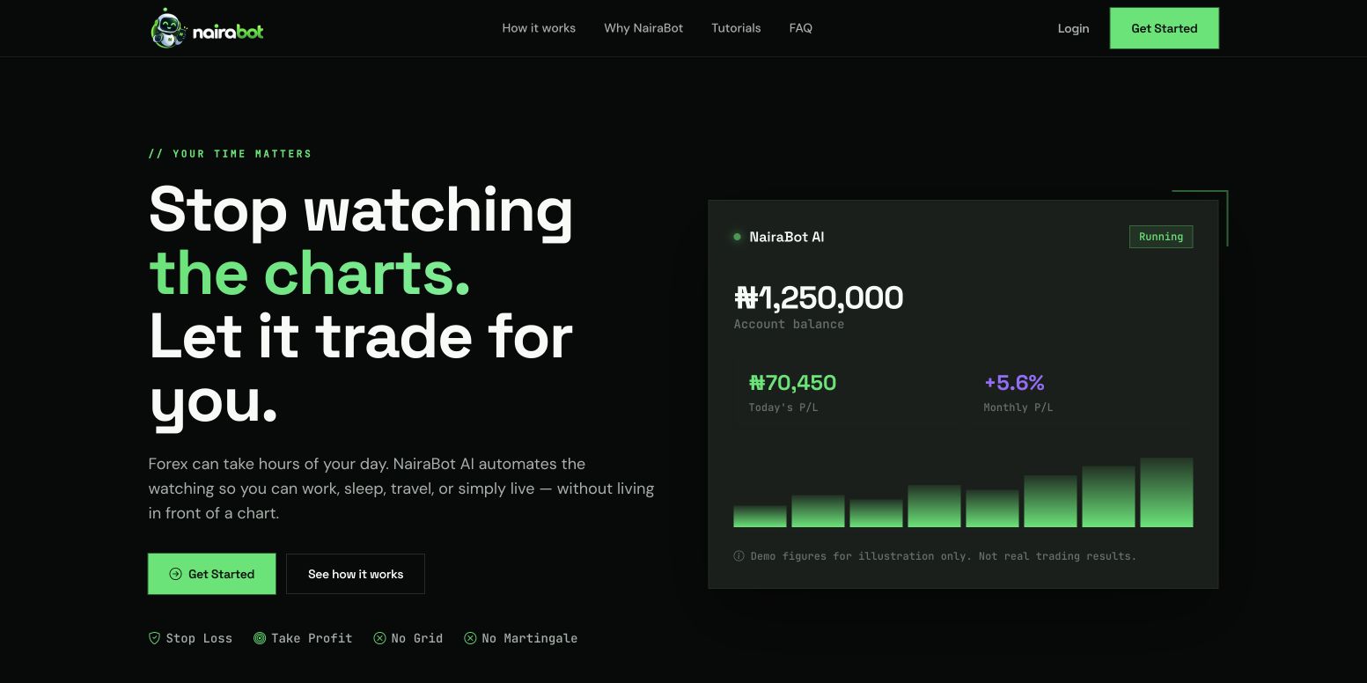Click the shortest bar in the chart
The image size is (1367, 683).
(x=760, y=517)
